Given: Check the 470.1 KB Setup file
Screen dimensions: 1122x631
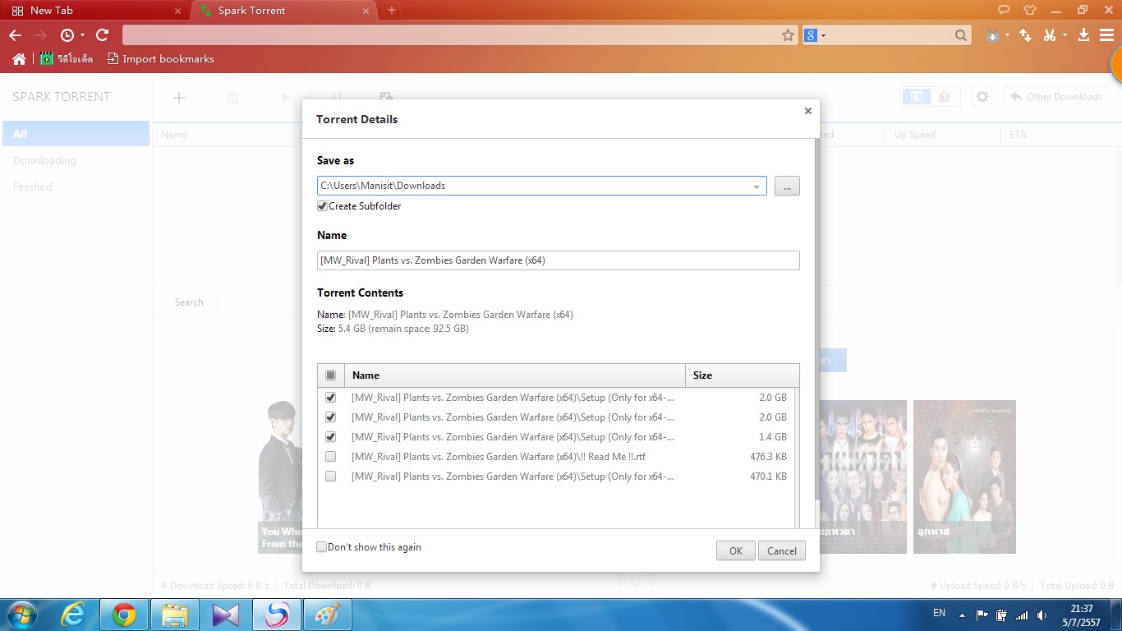Looking at the screenshot, I should (x=331, y=477).
